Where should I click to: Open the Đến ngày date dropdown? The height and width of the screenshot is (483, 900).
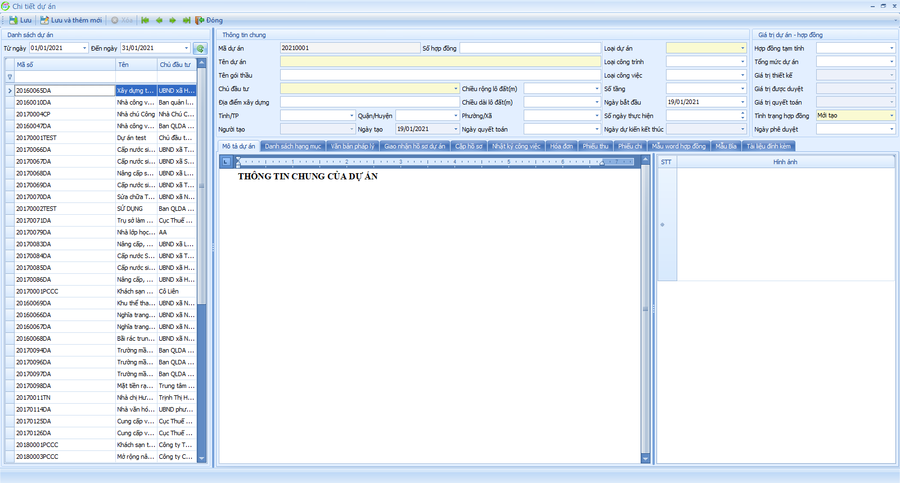click(187, 48)
